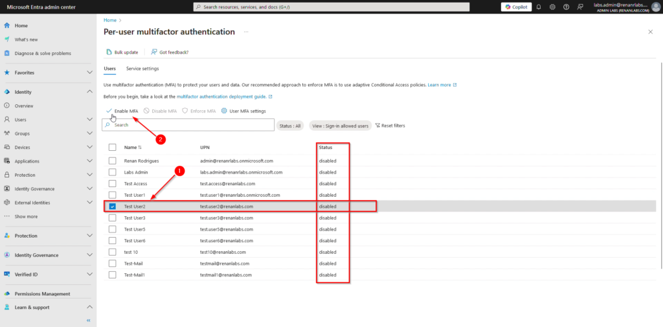Click Reset filters

pyautogui.click(x=390, y=126)
